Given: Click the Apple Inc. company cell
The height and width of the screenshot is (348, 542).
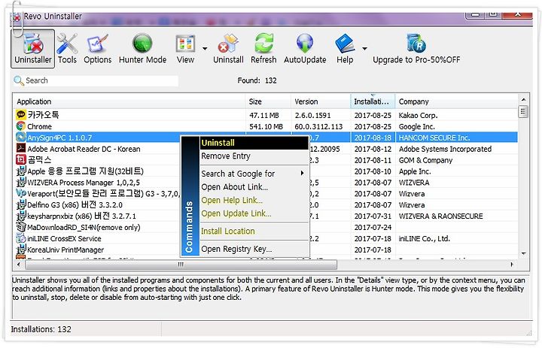Looking at the screenshot, I should pyautogui.click(x=415, y=171).
